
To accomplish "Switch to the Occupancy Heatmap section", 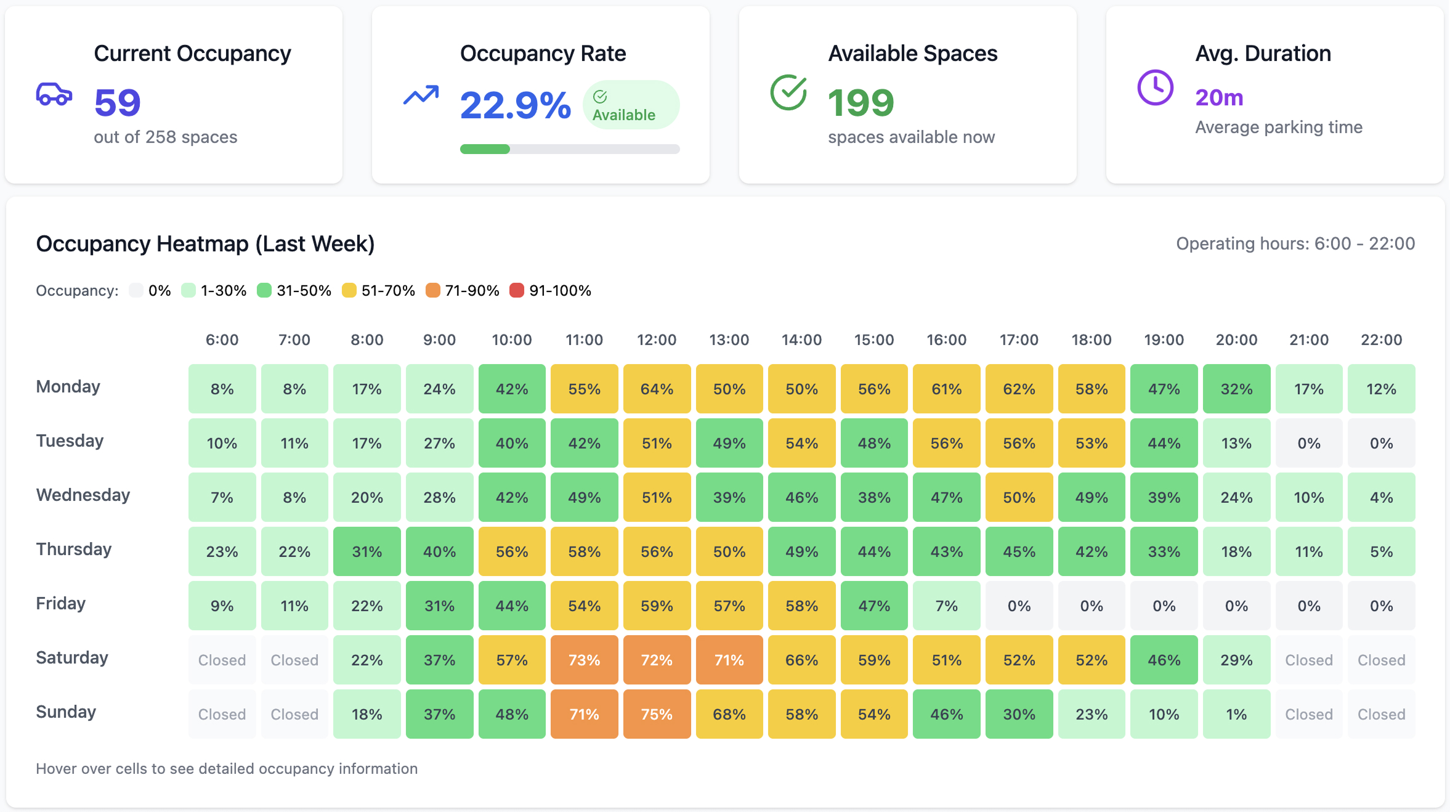I will coord(206,243).
